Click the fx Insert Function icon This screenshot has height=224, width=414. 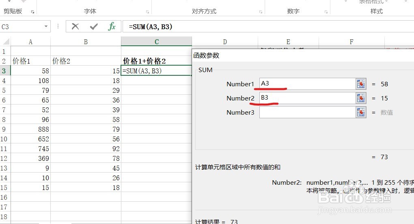tap(112, 27)
